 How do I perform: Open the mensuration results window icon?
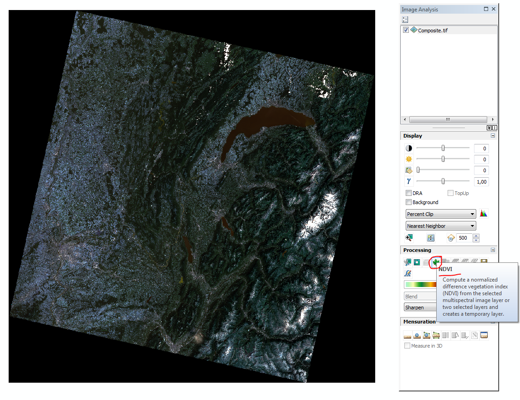click(x=484, y=335)
